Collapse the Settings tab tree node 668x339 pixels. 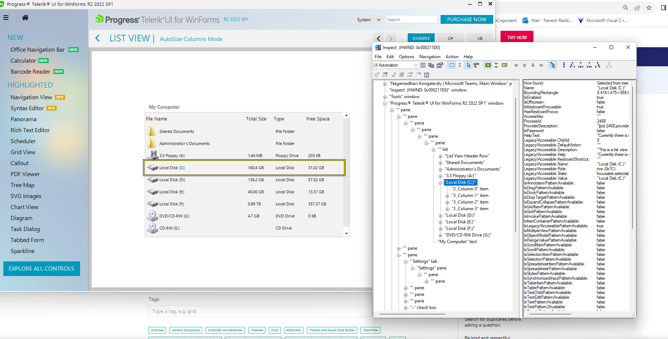406,261
